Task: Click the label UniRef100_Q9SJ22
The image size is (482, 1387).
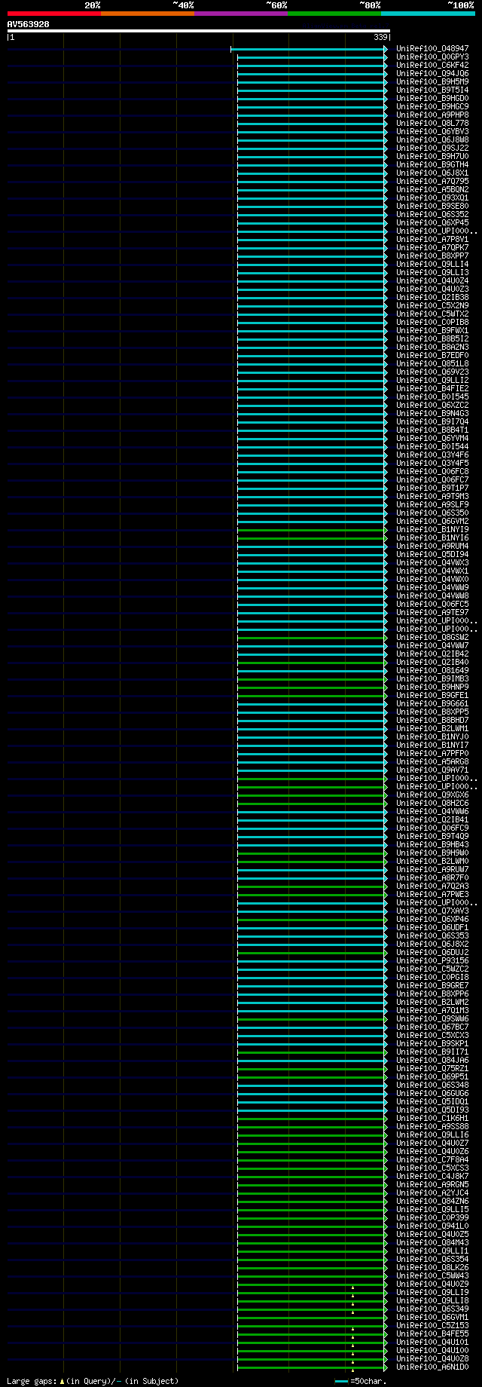Action: coord(432,148)
